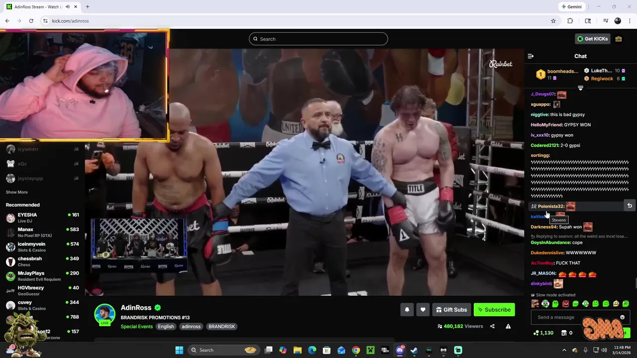
Task: Open AdinRoss channel avatar
Action: (x=105, y=314)
